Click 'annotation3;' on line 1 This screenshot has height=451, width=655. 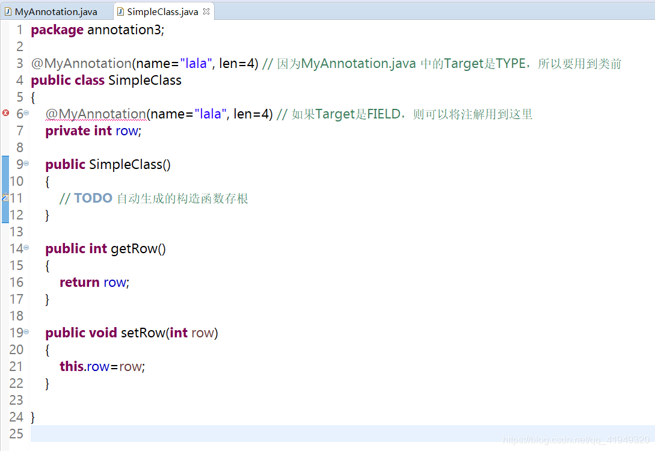coord(126,30)
